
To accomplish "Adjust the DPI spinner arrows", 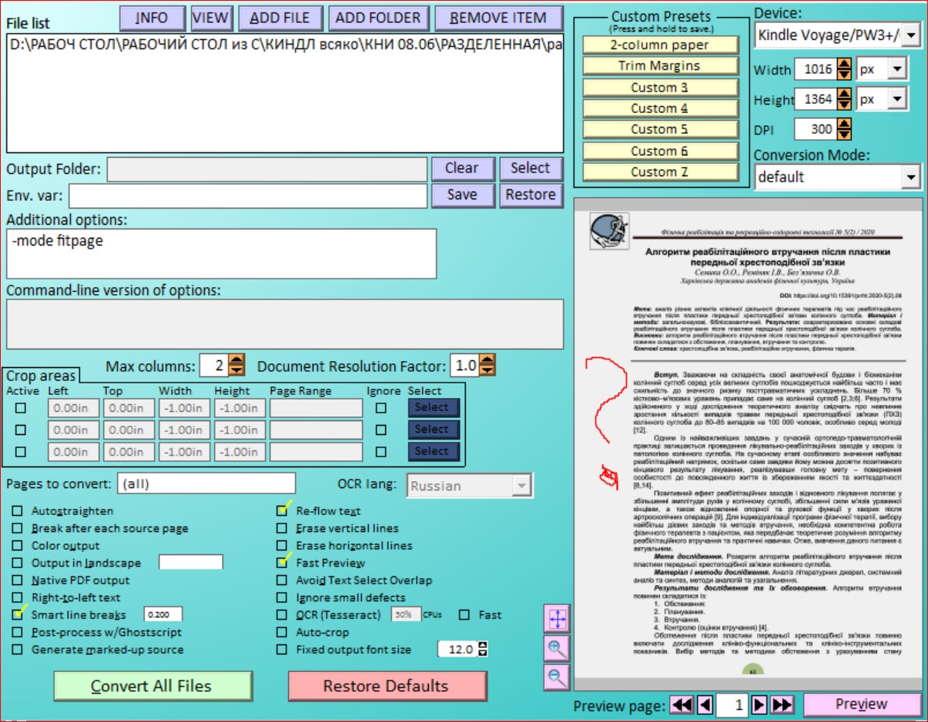I will coord(843,129).
